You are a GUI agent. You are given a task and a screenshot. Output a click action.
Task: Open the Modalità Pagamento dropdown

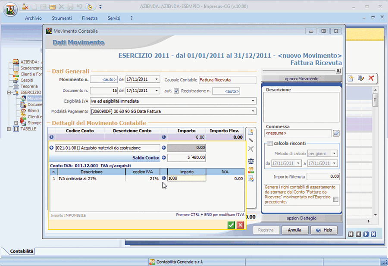point(253,111)
